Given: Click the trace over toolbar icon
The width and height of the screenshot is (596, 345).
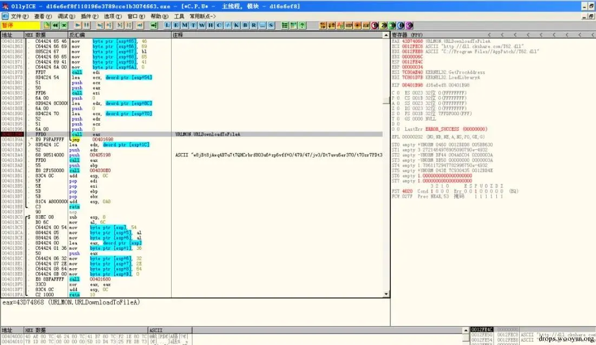Looking at the screenshot, I should coord(129,25).
